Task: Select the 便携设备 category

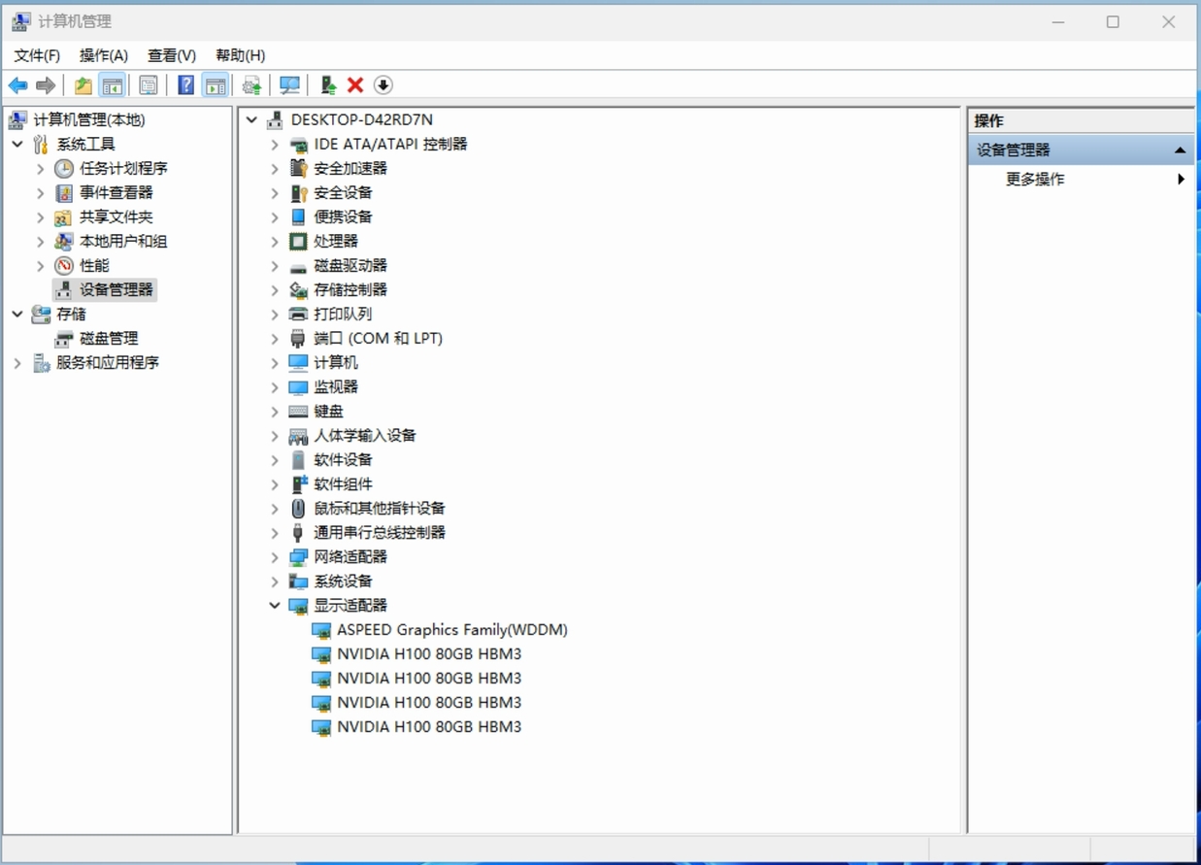Action: (343, 216)
